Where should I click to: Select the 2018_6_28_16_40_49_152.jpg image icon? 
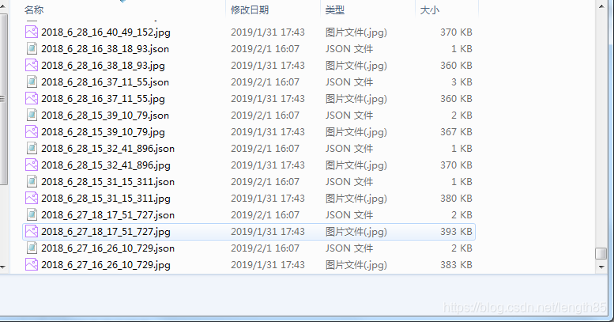pos(32,32)
